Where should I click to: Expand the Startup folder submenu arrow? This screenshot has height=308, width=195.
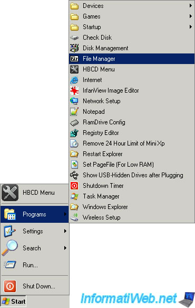(190, 26)
